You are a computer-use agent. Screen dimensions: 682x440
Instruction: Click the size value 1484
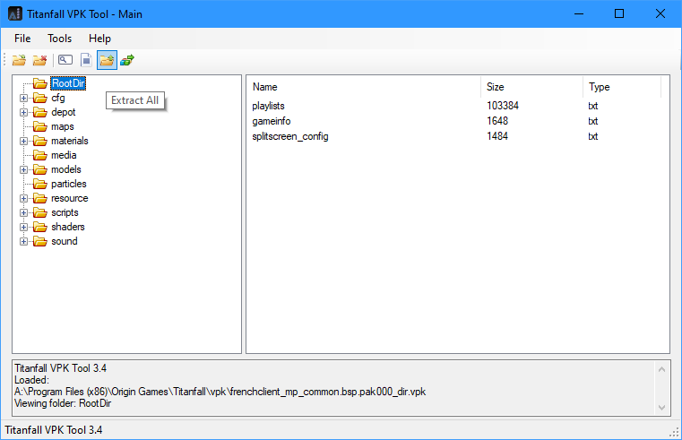[x=497, y=136]
